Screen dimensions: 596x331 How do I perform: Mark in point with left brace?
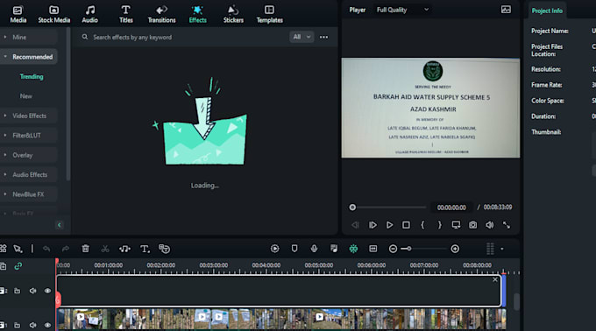[x=422, y=225]
